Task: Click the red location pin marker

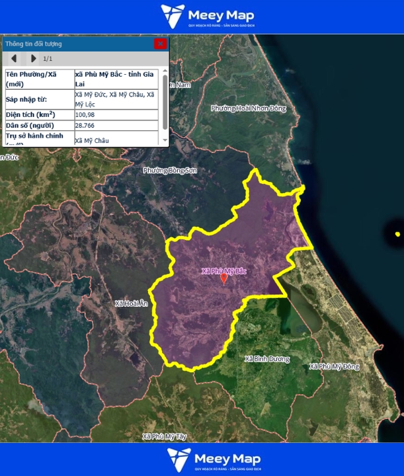Action: [223, 278]
